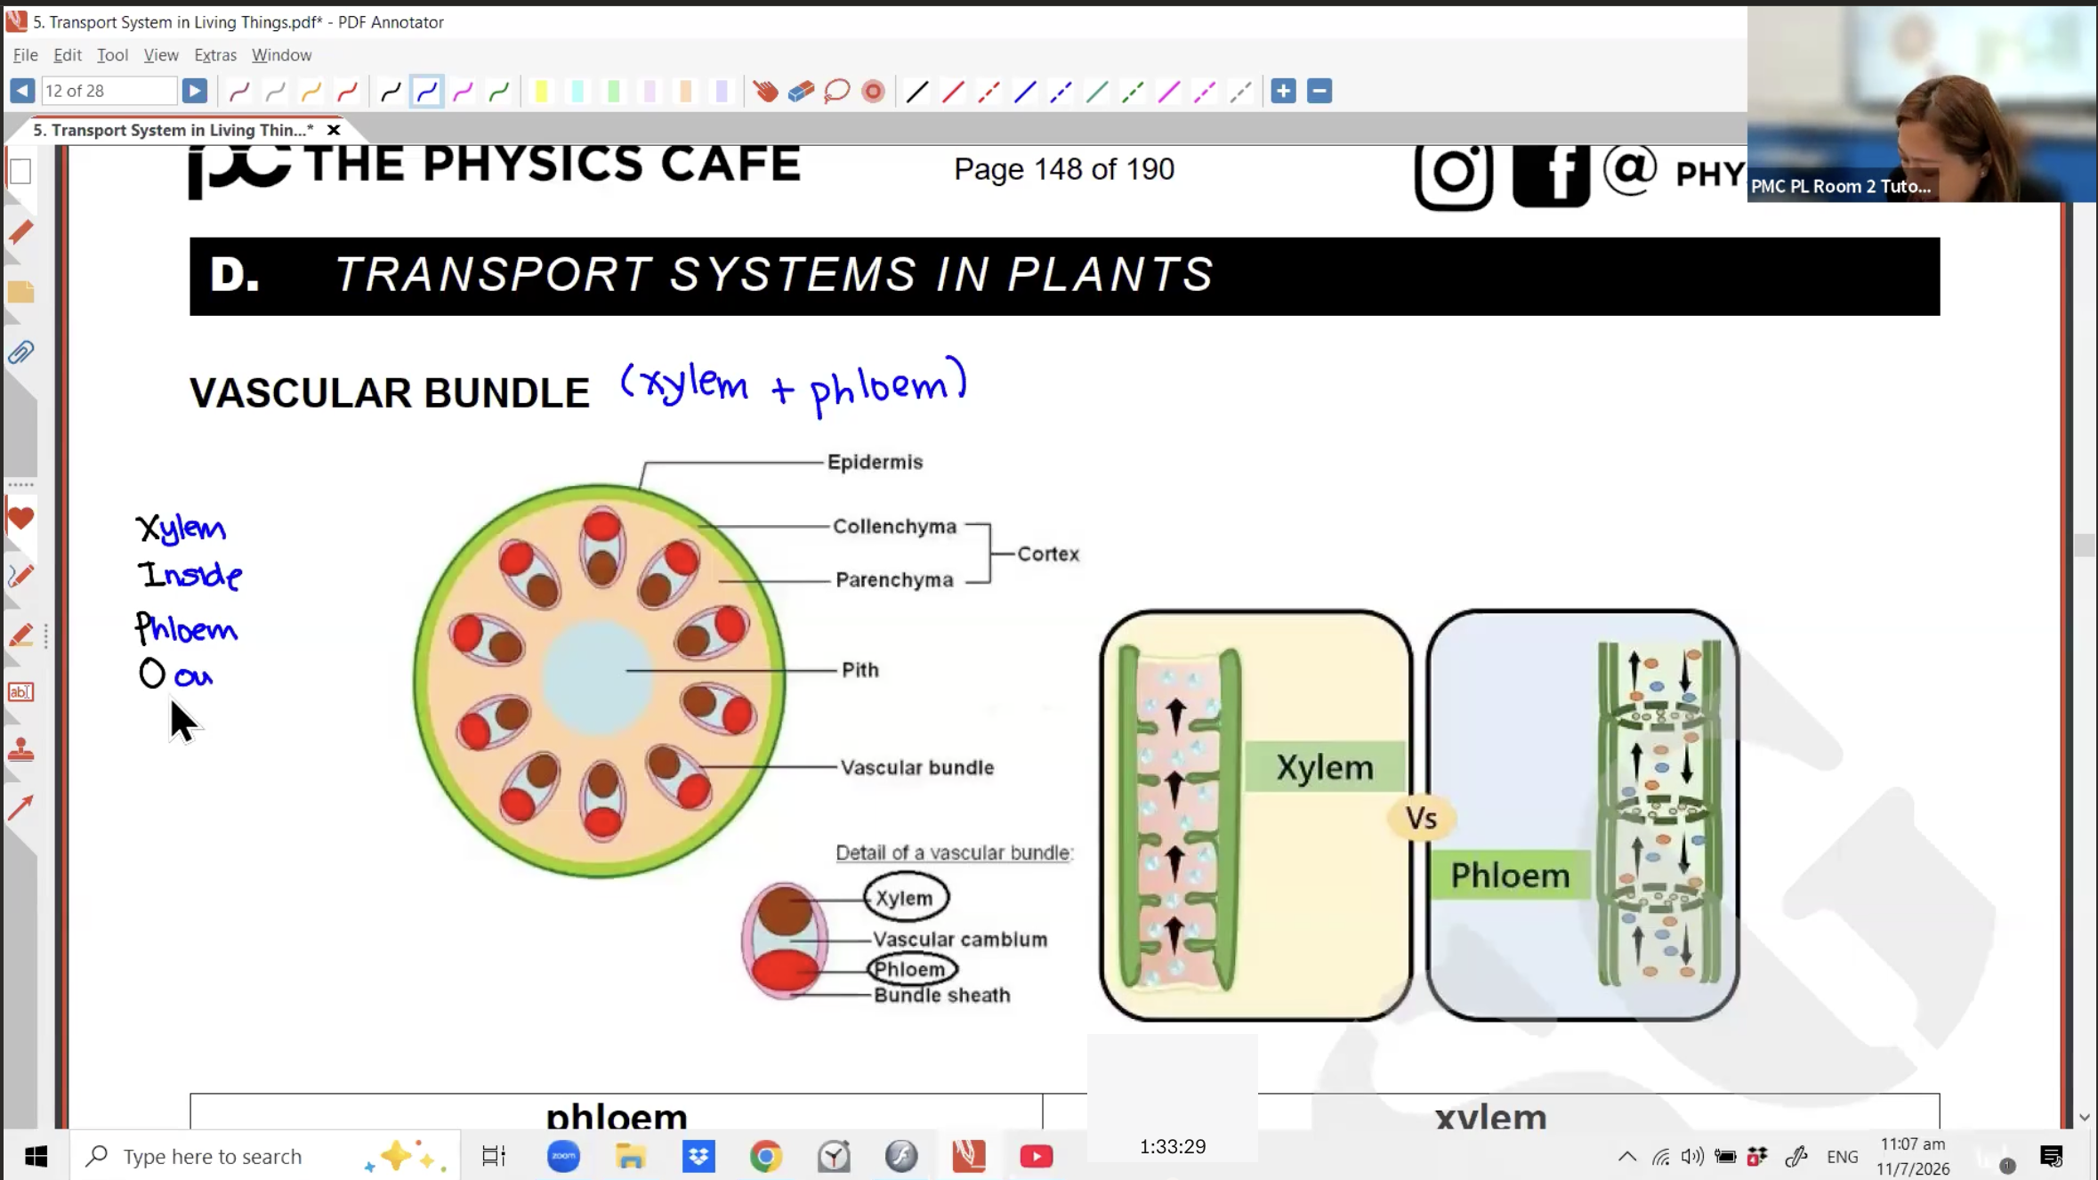Viewport: 2098px width, 1180px height.
Task: Click the red circular record tool icon
Action: (x=873, y=91)
